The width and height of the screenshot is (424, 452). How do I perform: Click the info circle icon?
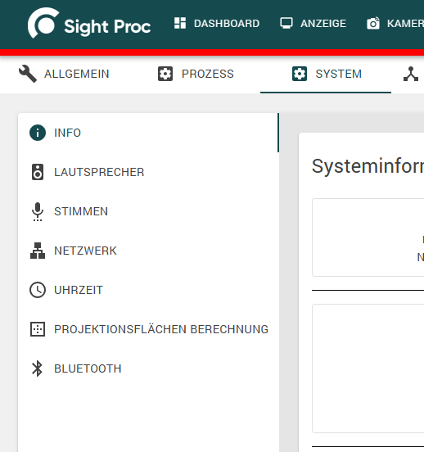[38, 133]
